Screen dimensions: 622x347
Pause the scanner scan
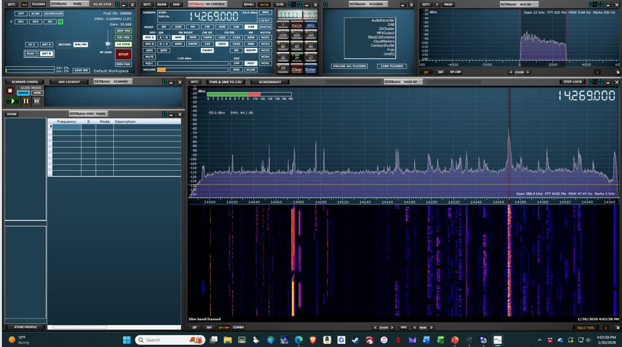[x=26, y=101]
